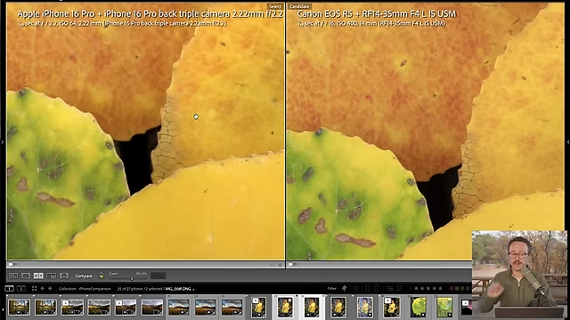Expand the left panel group arrow
Image resolution: width=570 pixels, height=320 pixels.
(2, 142)
